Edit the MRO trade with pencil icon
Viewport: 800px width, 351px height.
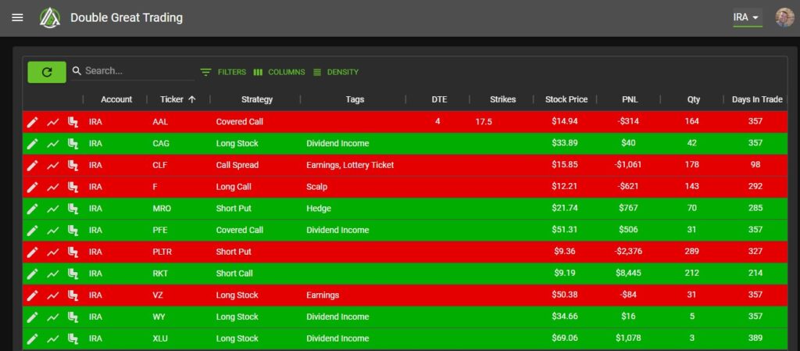click(x=32, y=209)
